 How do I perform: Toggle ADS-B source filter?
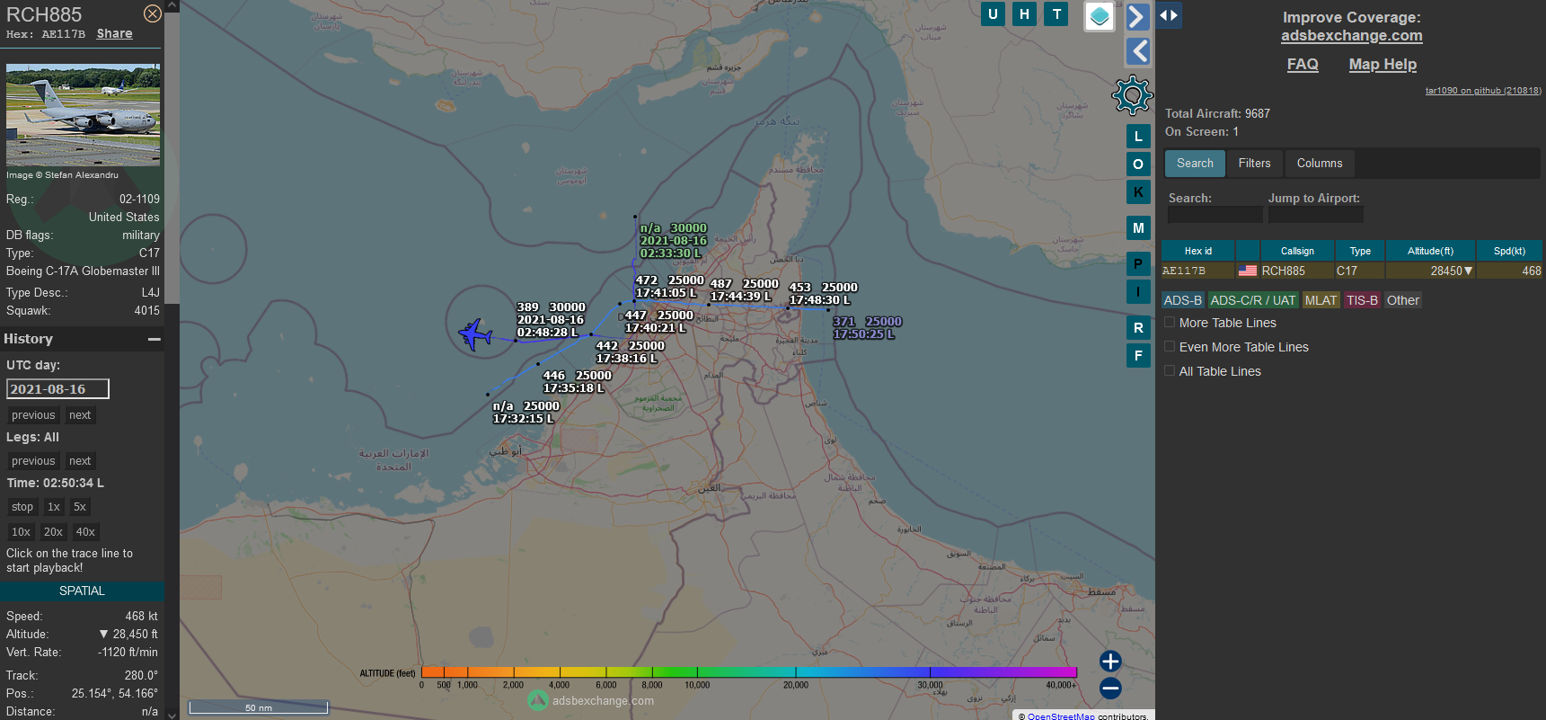tap(1182, 300)
